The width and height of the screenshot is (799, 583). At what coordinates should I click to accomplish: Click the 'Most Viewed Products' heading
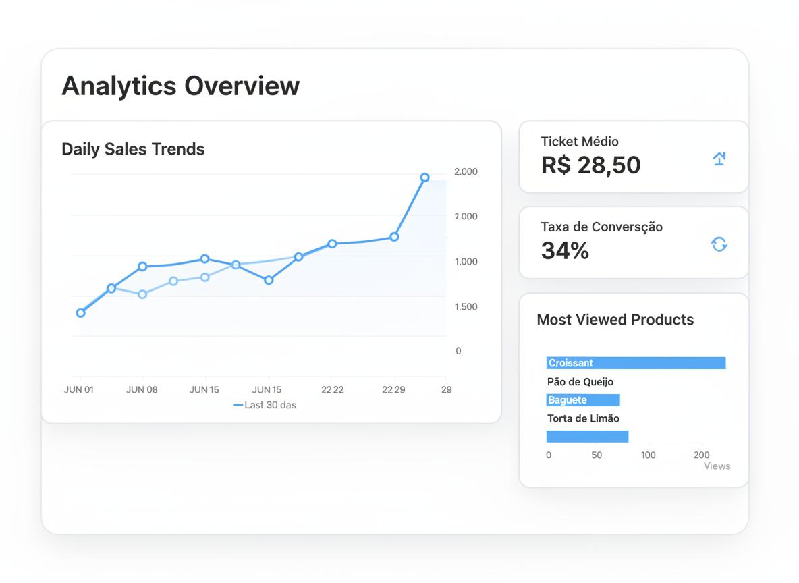click(x=615, y=320)
